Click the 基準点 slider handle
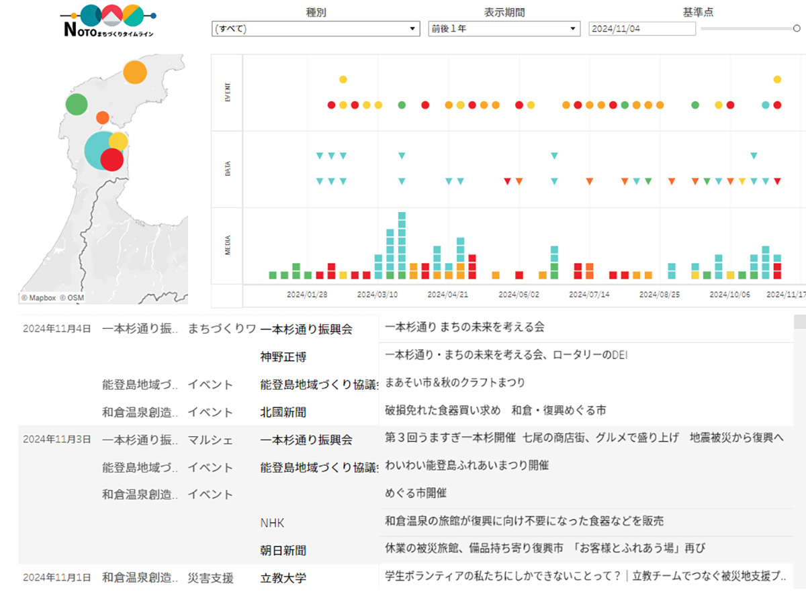Viewport: 806px width, 604px height. pos(797,29)
